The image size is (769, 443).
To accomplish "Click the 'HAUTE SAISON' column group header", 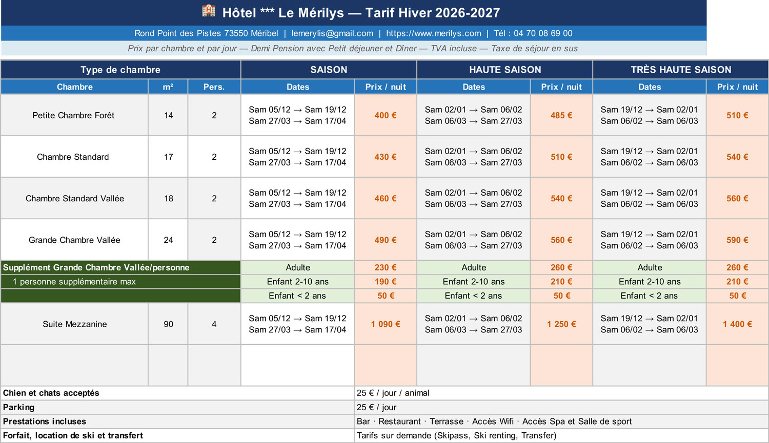I will 505,70.
